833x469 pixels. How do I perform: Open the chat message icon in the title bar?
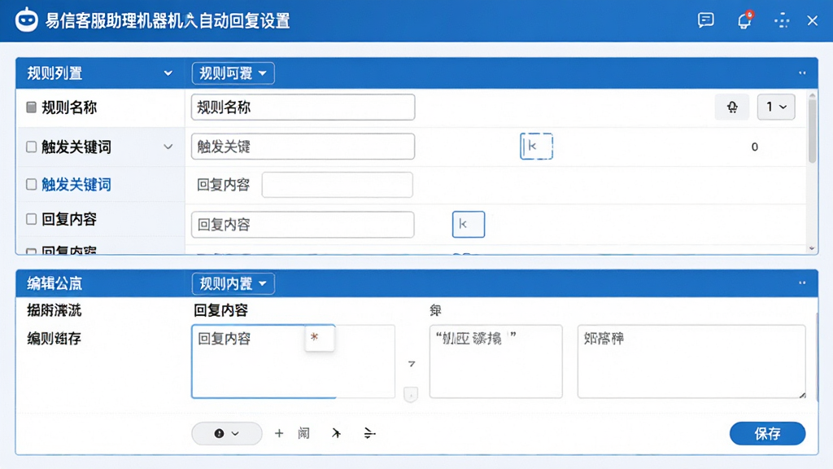tap(705, 20)
